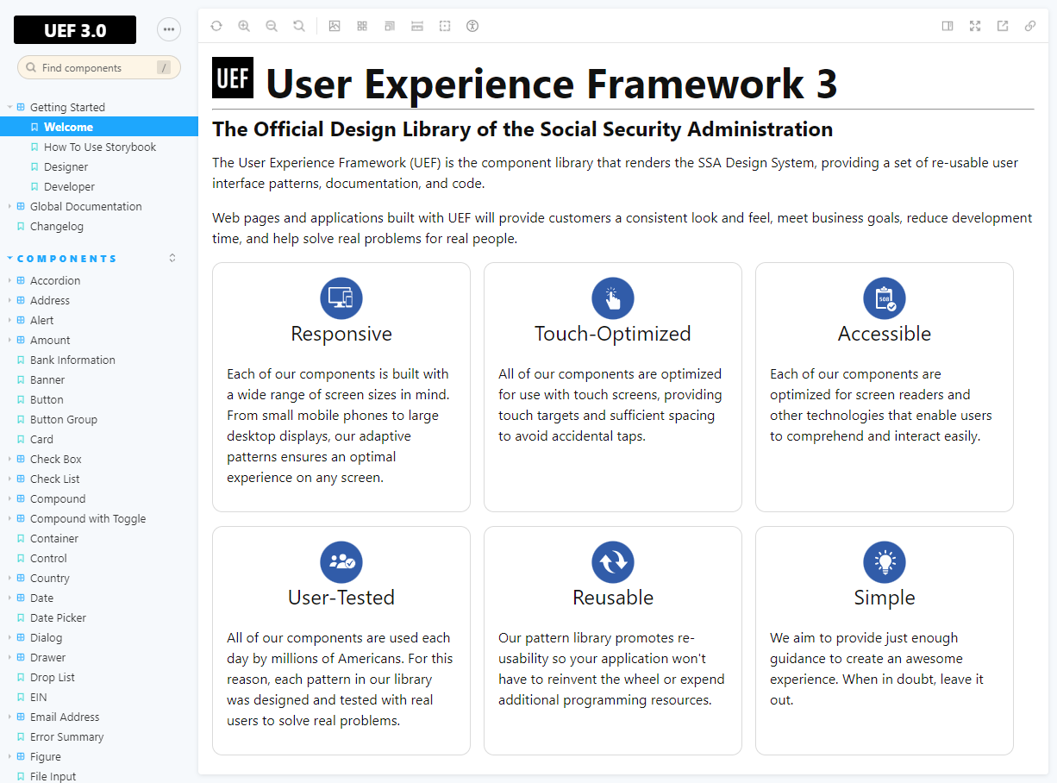
Task: Change the preview background
Action: 335,26
